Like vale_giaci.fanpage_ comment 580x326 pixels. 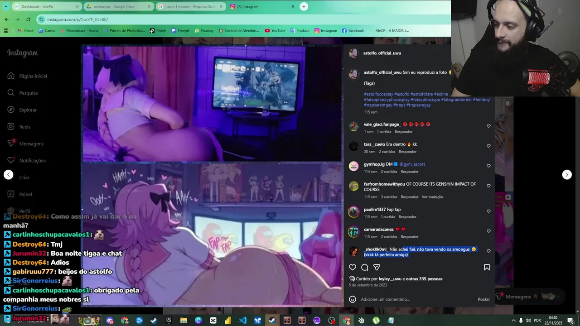[488, 126]
